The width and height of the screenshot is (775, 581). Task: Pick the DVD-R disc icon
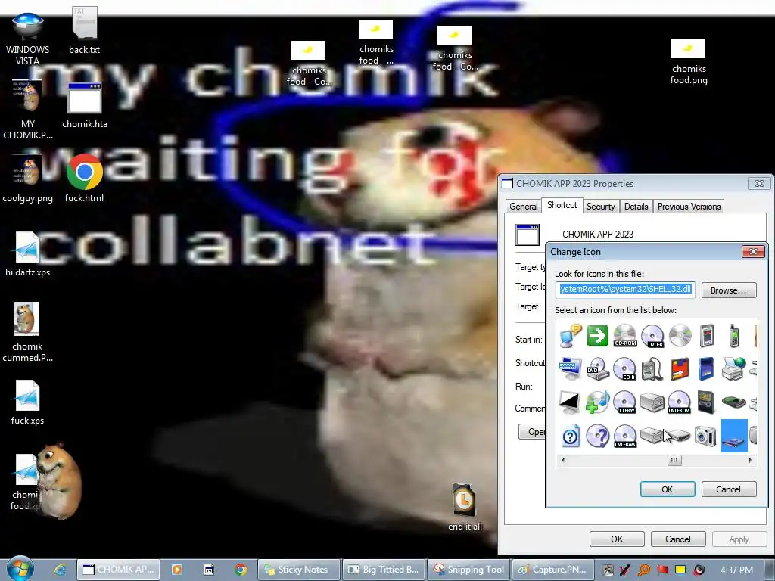click(652, 337)
